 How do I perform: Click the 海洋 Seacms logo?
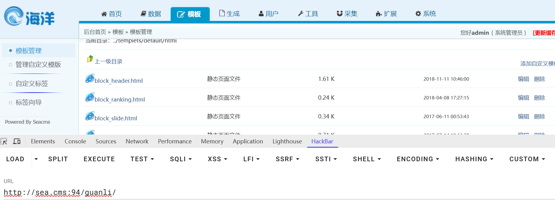29,16
